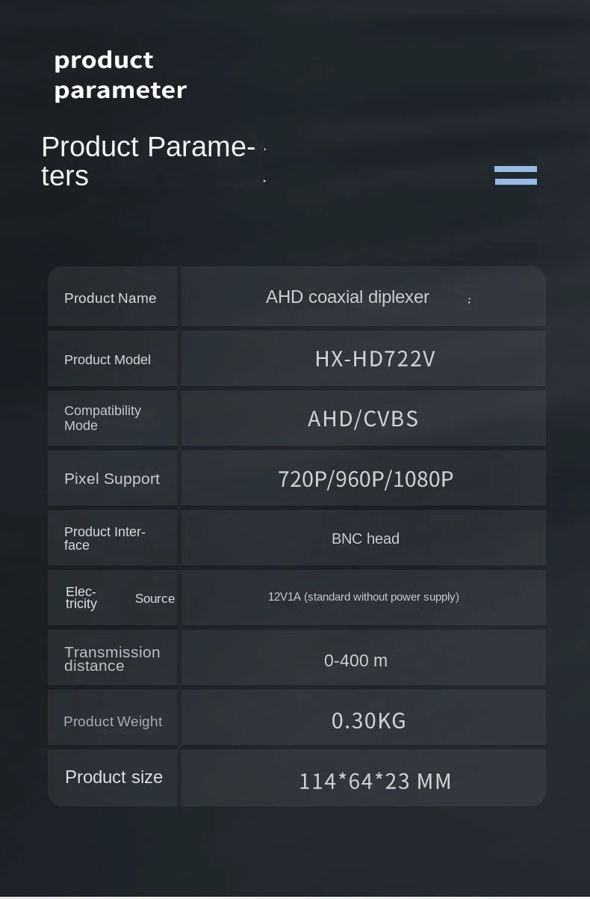The image size is (590, 899).
Task: Select the "AHD coaxial diplexer" value
Action: (x=347, y=297)
